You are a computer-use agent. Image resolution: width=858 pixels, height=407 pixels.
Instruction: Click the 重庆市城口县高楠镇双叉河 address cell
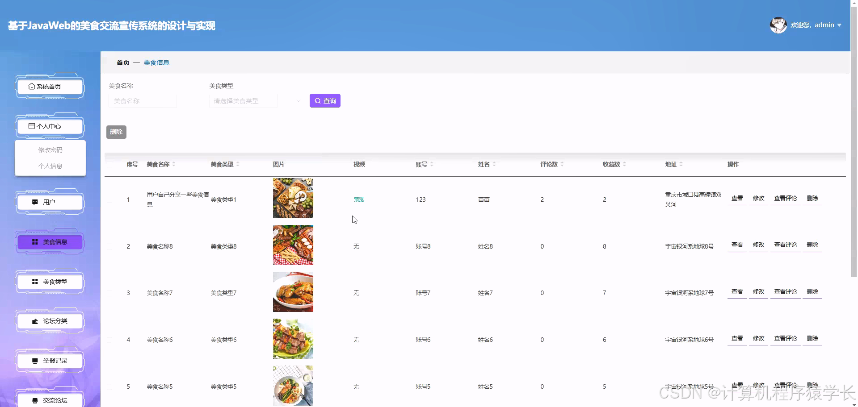point(694,199)
